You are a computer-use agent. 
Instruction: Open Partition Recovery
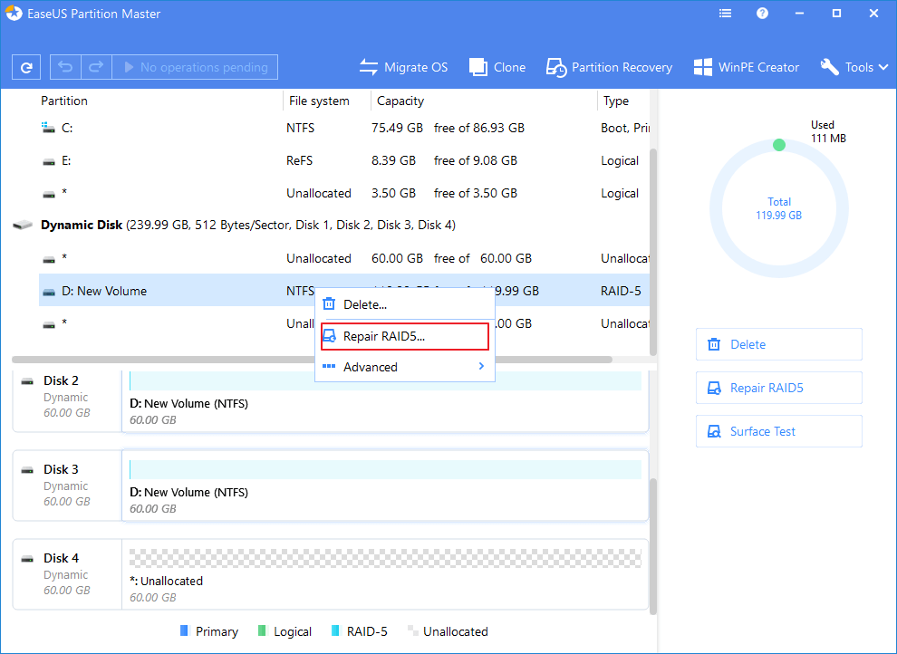609,67
